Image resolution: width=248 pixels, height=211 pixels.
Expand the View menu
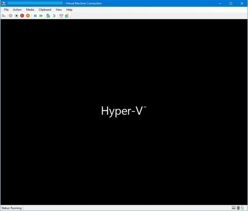[x=58, y=10]
